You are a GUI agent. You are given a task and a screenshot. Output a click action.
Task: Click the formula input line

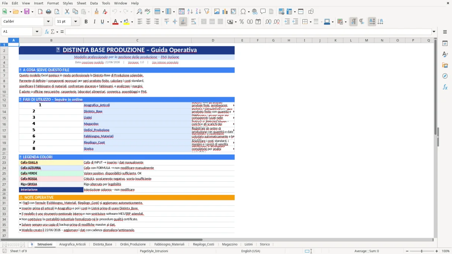coord(248,32)
